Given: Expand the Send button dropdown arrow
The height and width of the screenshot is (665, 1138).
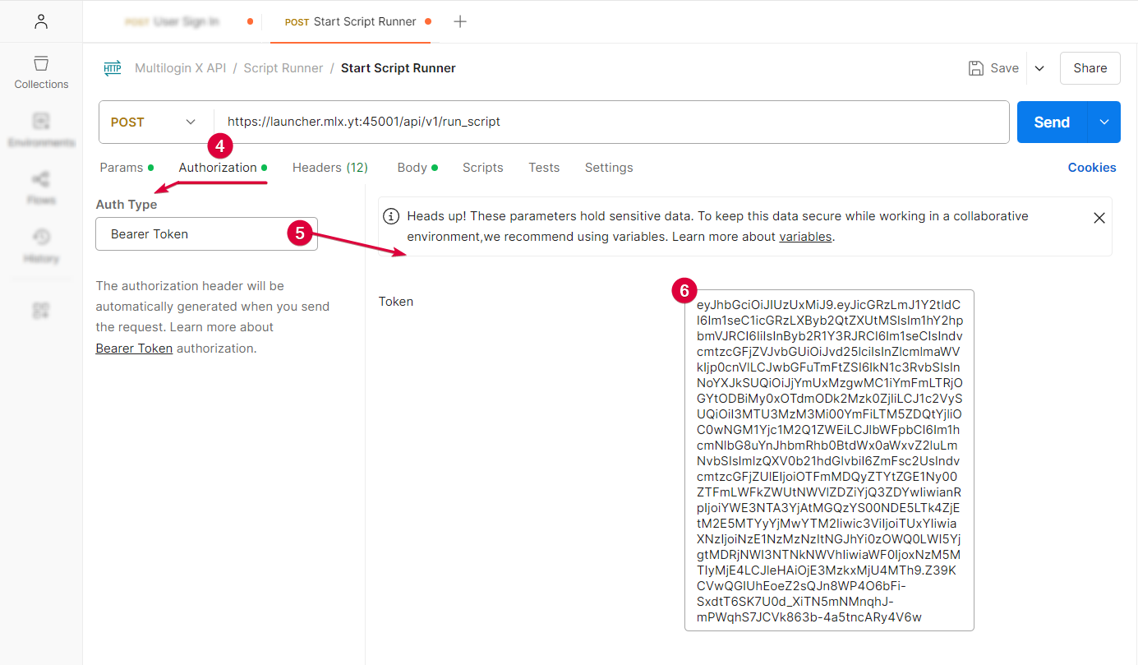Looking at the screenshot, I should pyautogui.click(x=1103, y=121).
